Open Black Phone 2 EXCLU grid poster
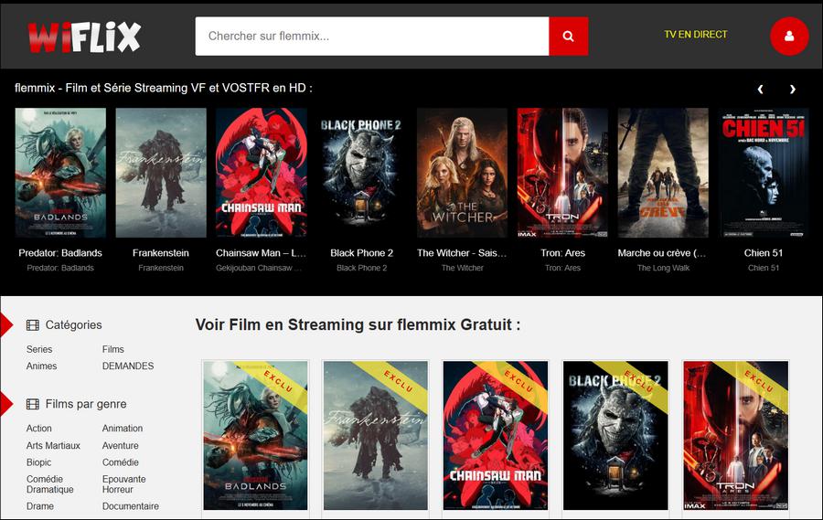The height and width of the screenshot is (520, 823). [x=615, y=436]
